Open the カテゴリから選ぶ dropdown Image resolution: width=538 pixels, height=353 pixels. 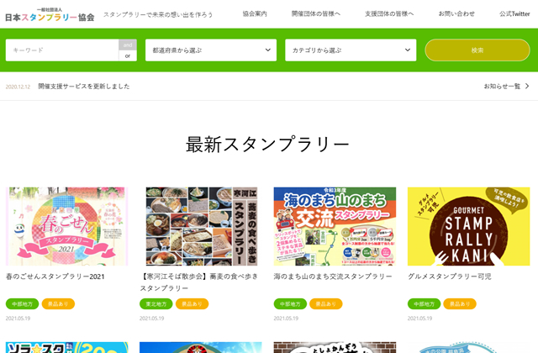pos(351,50)
